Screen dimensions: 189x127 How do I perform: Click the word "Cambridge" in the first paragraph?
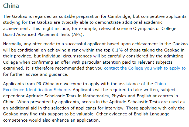pyautogui.click(x=119, y=16)
